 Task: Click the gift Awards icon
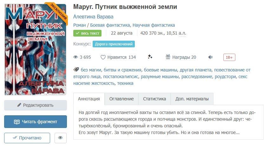(x=168, y=57)
